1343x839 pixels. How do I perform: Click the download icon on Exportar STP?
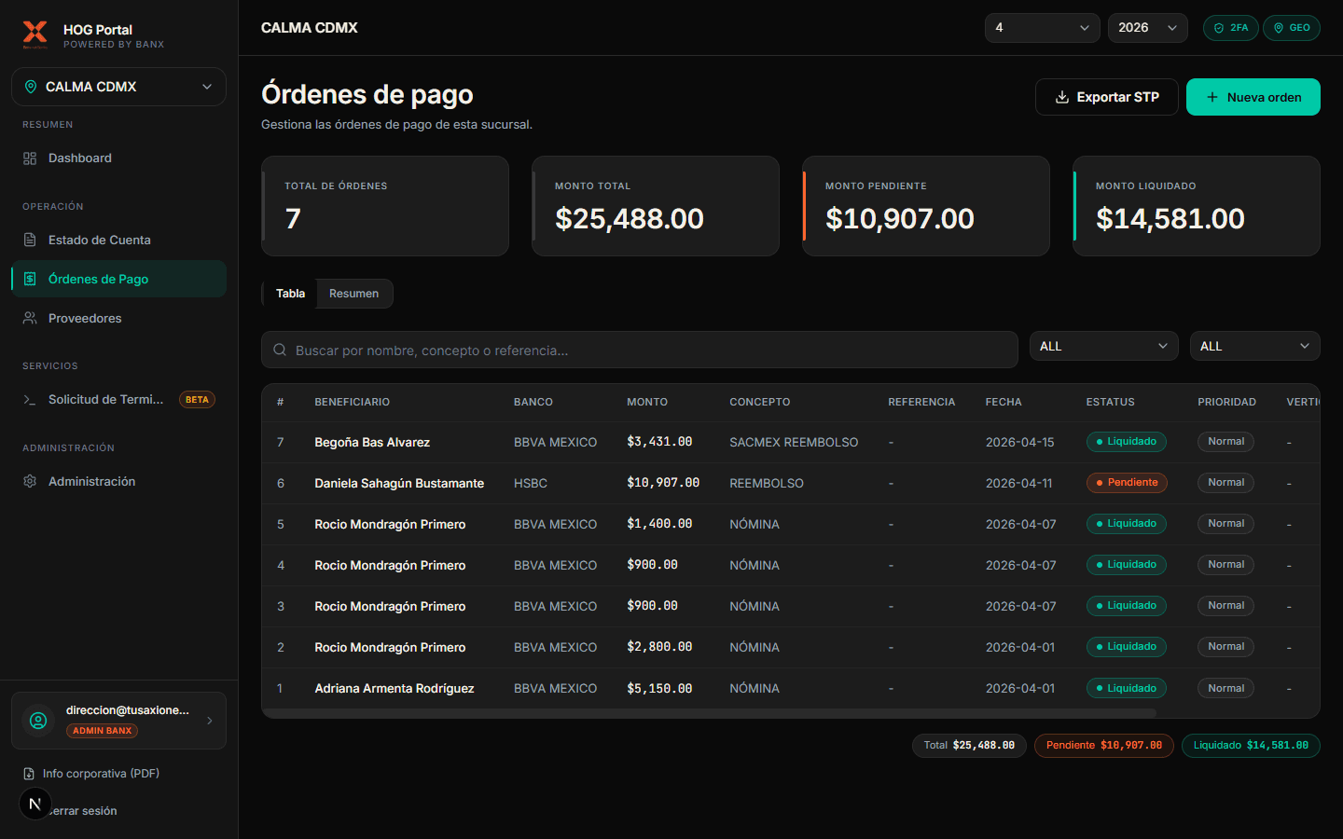(1059, 96)
